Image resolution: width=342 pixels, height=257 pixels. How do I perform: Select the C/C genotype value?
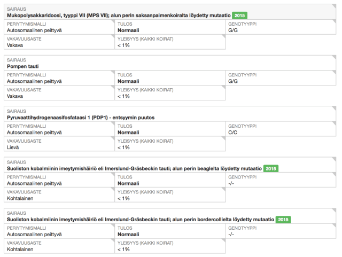tap(232, 132)
